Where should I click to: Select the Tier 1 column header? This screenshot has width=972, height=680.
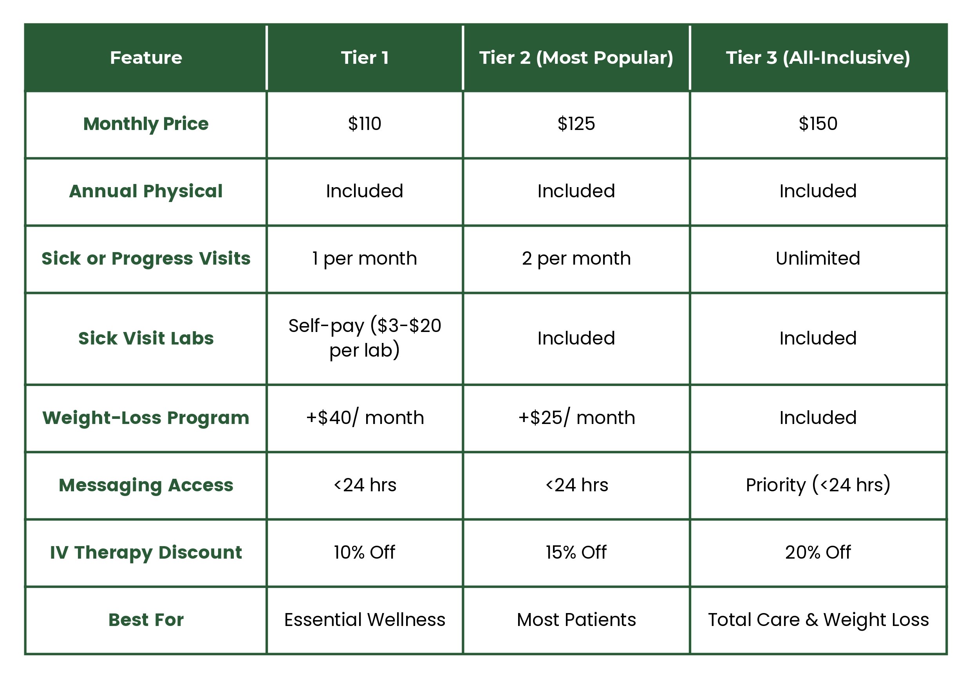[365, 58]
